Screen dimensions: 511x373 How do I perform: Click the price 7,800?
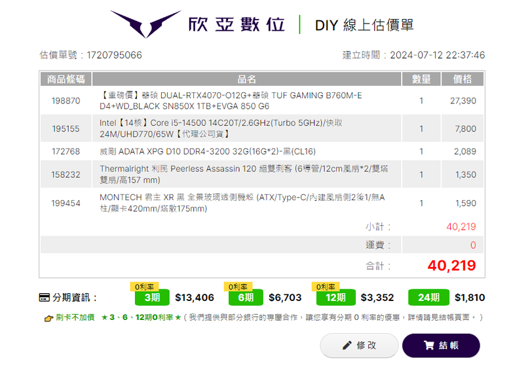tap(466, 129)
